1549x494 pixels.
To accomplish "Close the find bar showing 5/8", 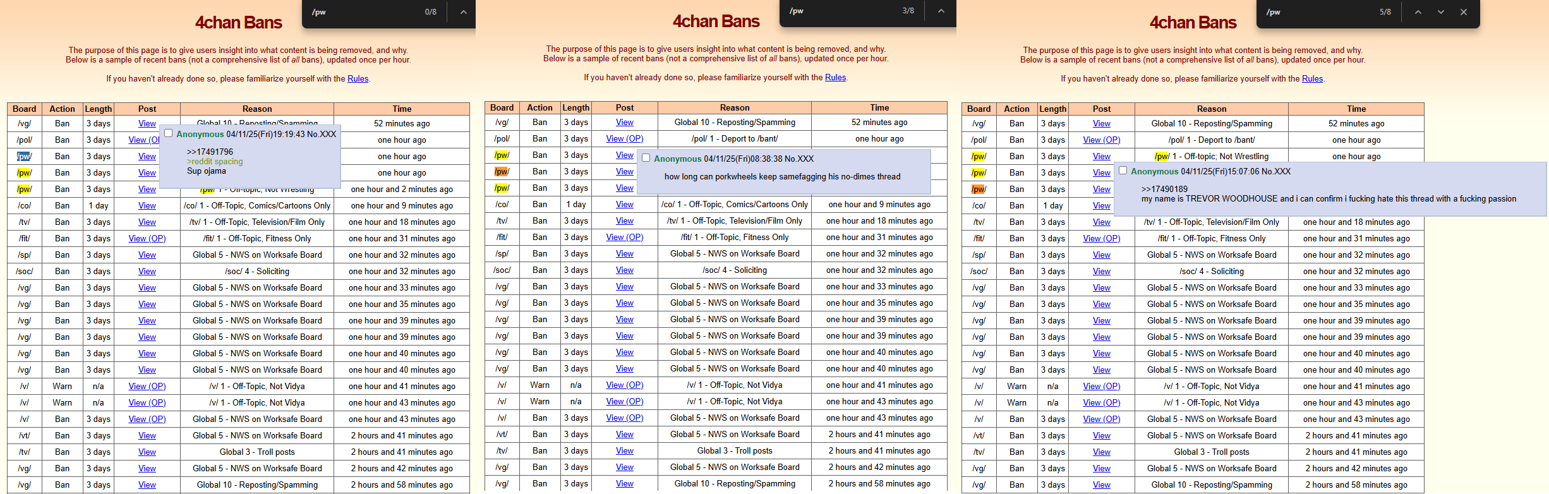I will coord(1463,12).
